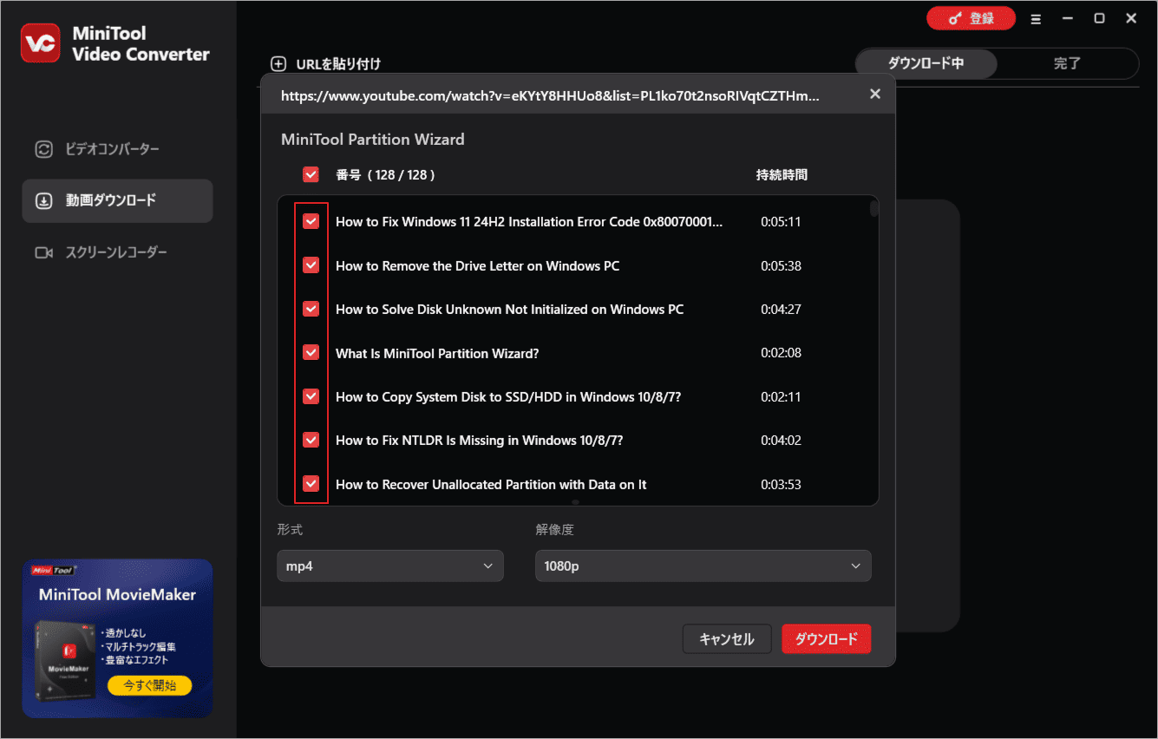Open the 形式 mp4 format dropdown
Image resolution: width=1158 pixels, height=739 pixels.
pos(390,566)
